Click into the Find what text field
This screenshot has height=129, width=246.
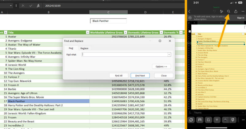(125, 55)
